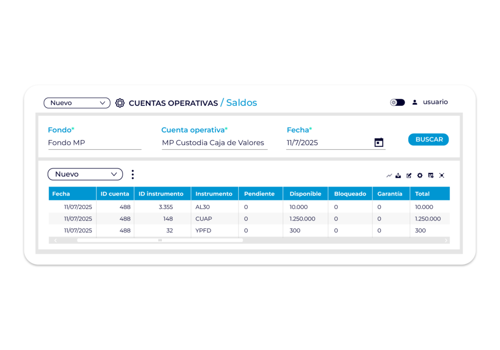The width and height of the screenshot is (500, 350).
Task: Expand the Nuevo dropdown above the table
Action: [x=85, y=174]
